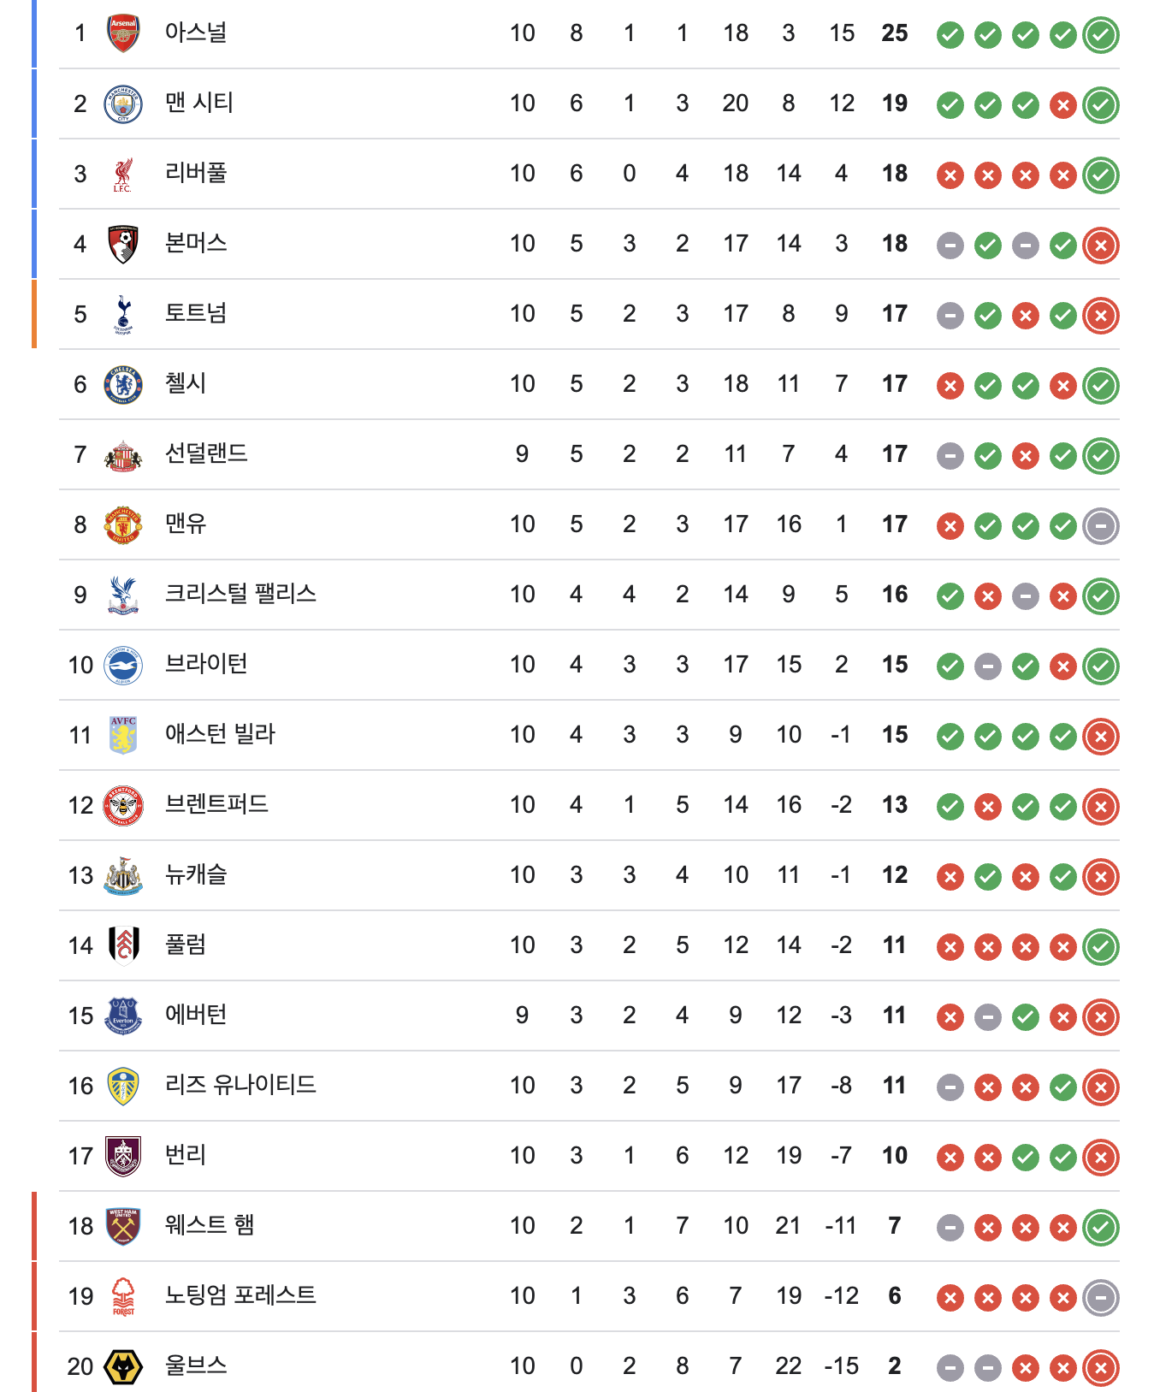Viewport: 1160px width, 1392px height.
Task: Click the Everton club badge
Action: pos(123,1016)
